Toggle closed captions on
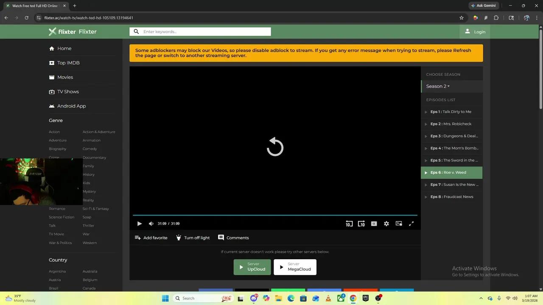543x305 pixels. [x=374, y=223]
